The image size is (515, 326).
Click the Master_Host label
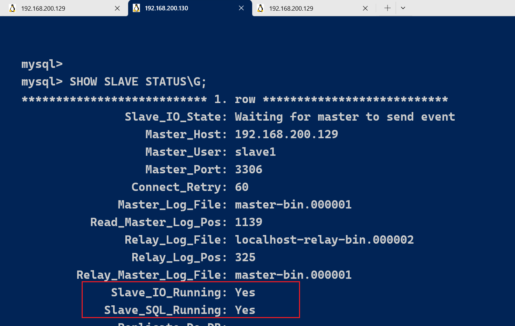[x=186, y=134]
